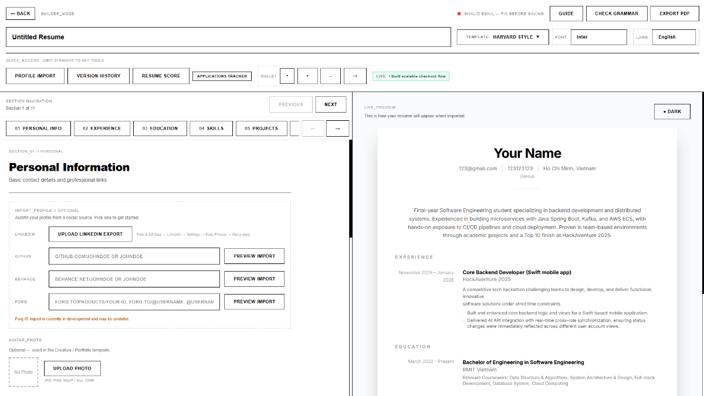Click the Upload Photo button

tap(72, 368)
